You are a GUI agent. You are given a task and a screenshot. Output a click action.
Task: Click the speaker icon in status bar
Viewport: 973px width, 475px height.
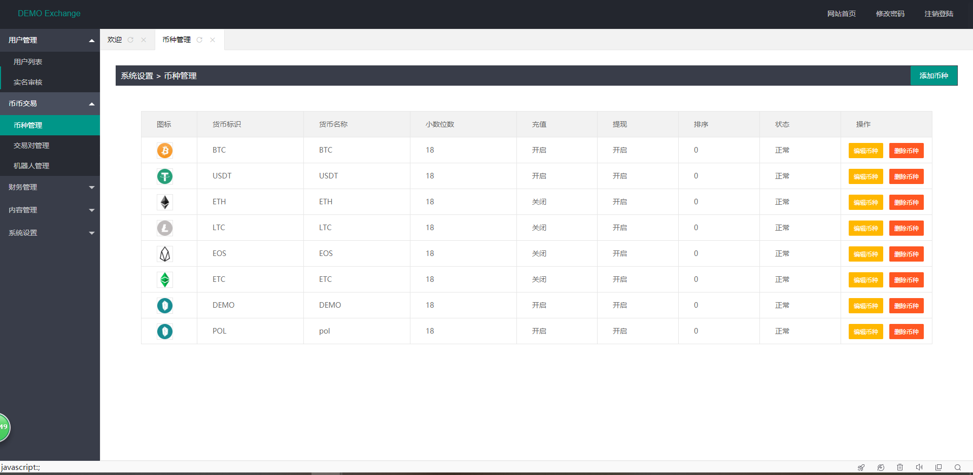pos(919,467)
